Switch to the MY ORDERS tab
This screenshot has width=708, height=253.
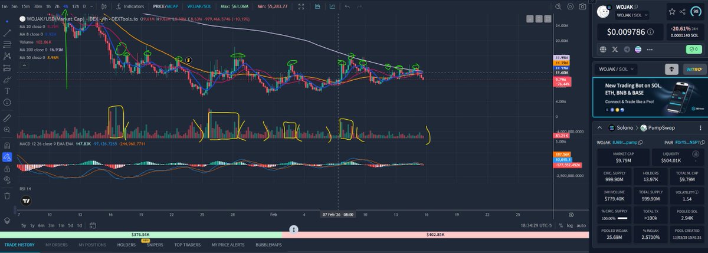click(x=57, y=244)
